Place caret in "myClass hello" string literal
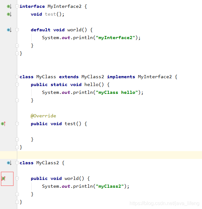Viewport: 202px width, 209px height. pos(117,93)
